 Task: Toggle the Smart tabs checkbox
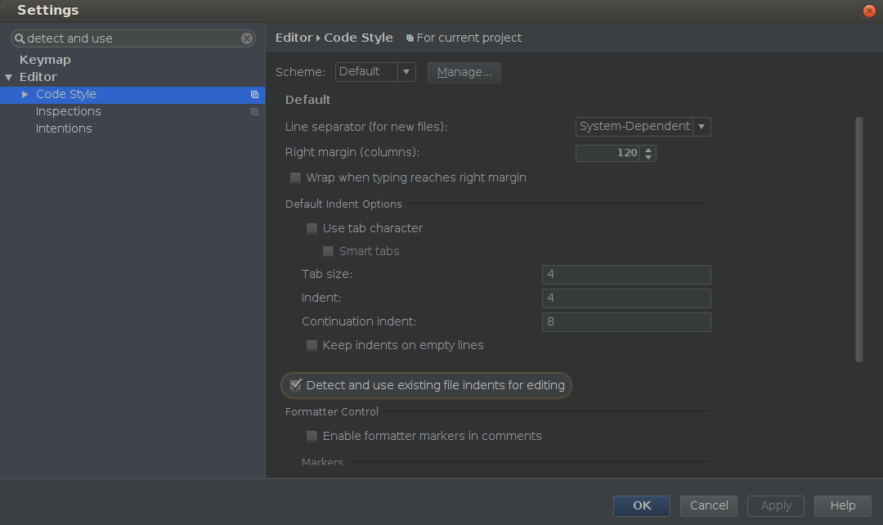(328, 251)
